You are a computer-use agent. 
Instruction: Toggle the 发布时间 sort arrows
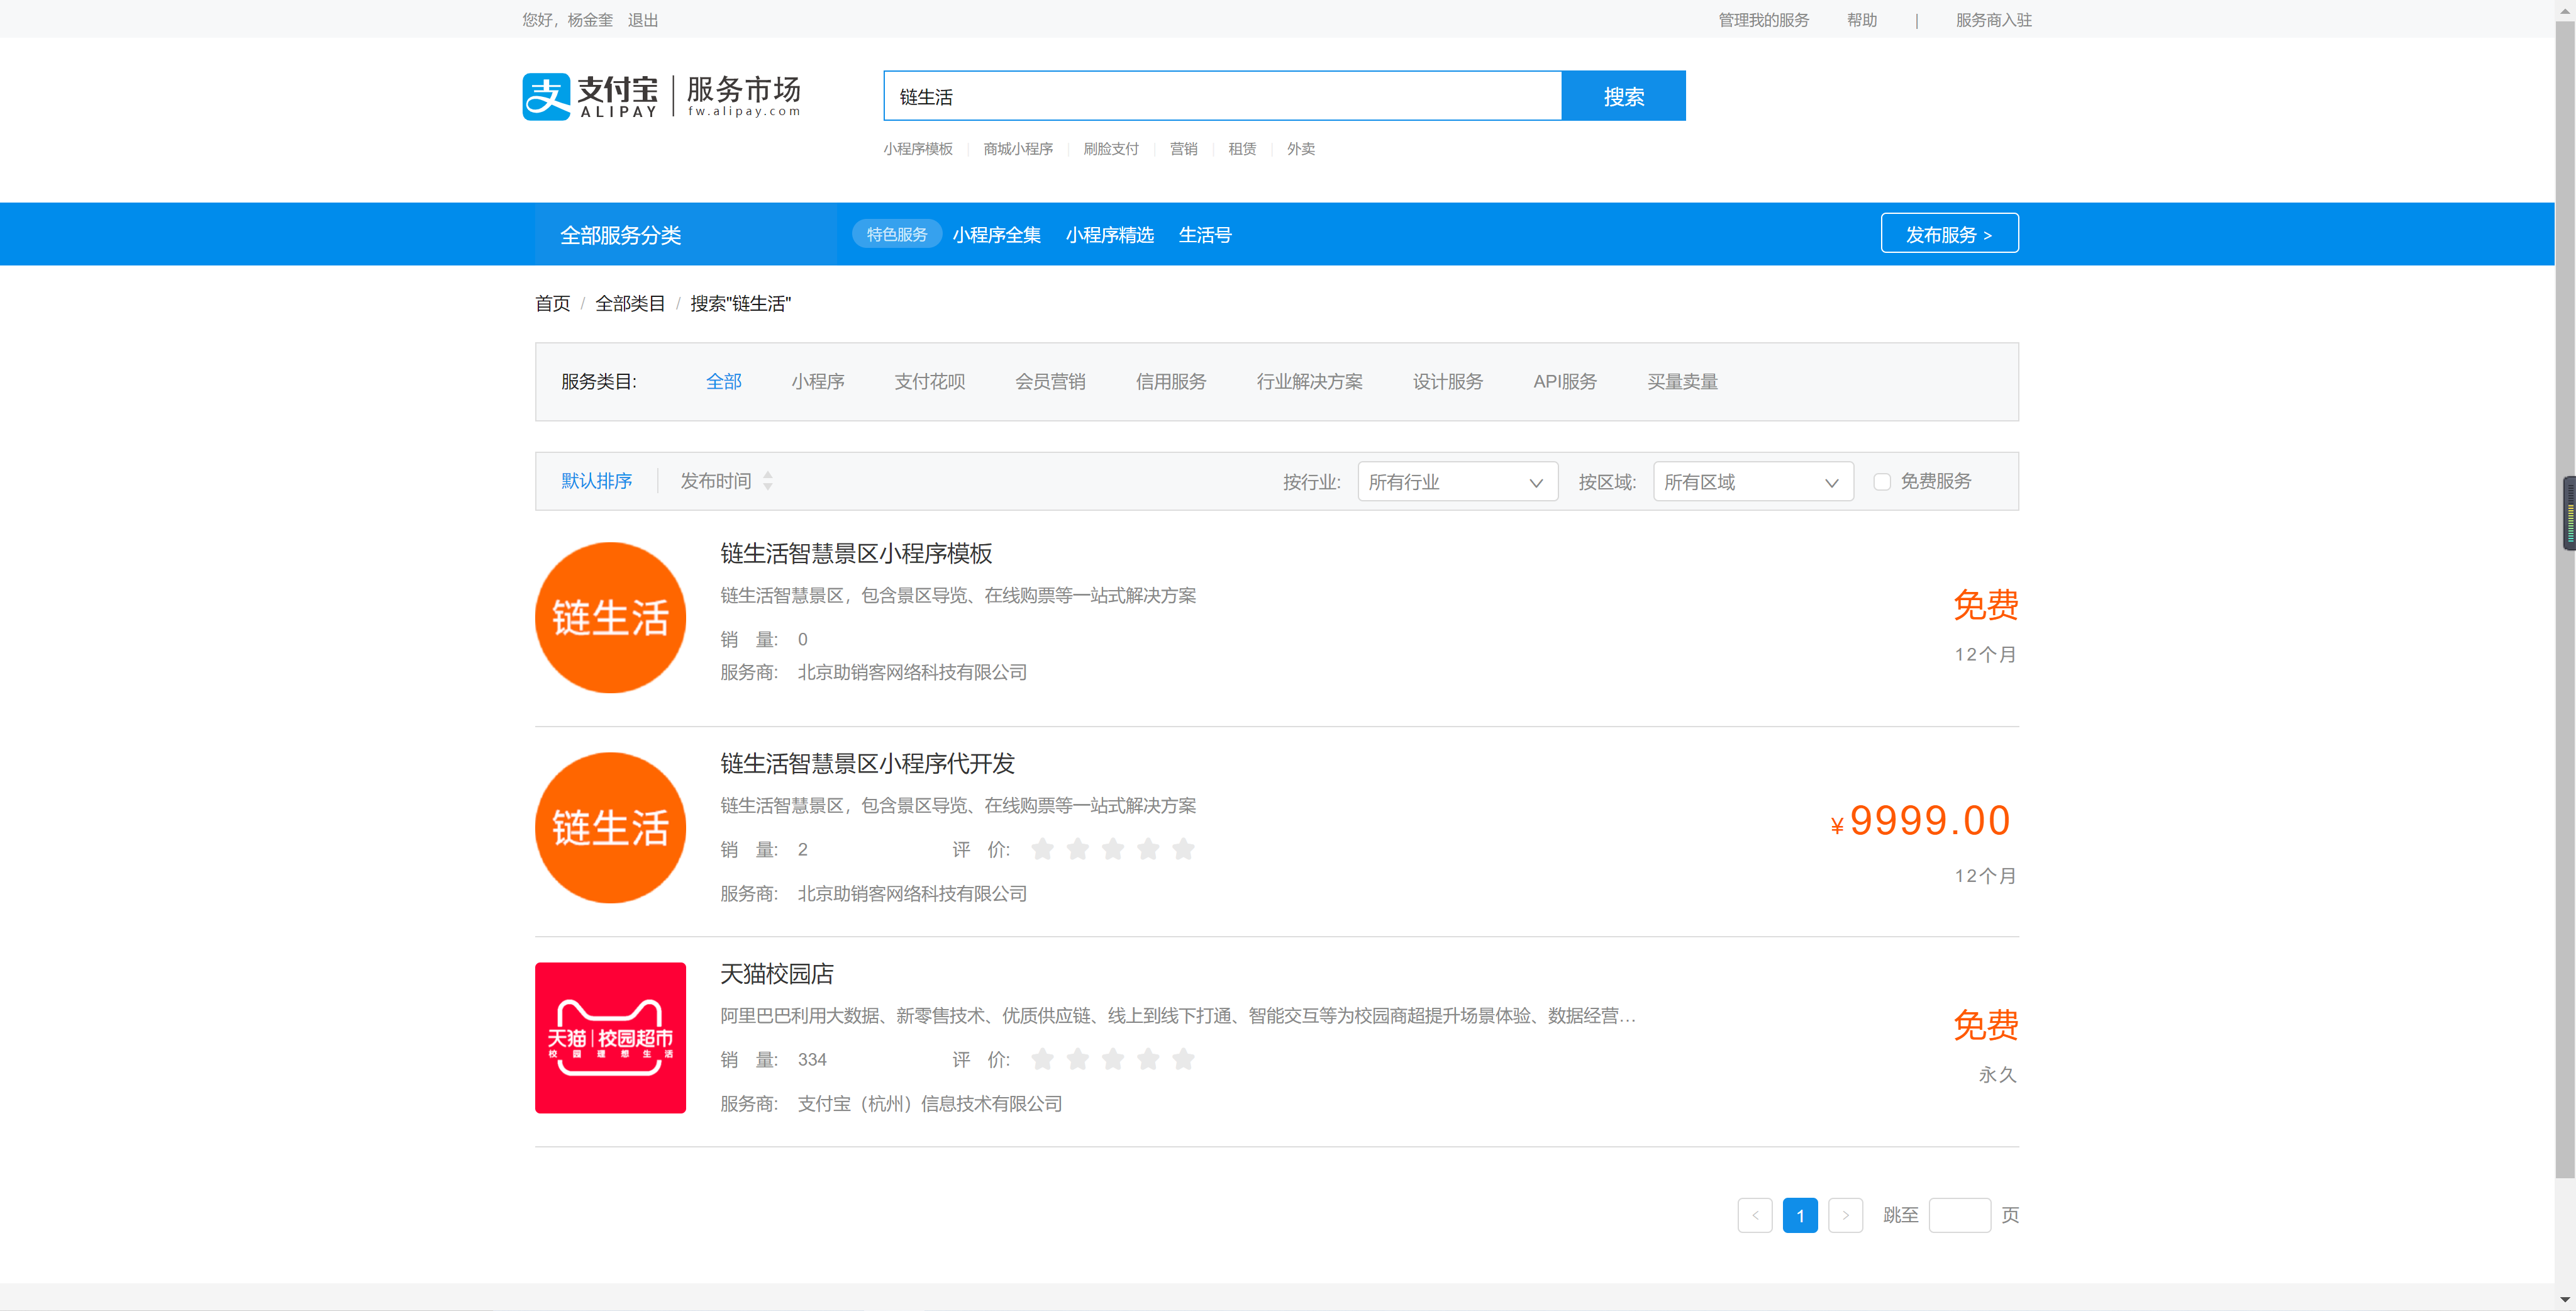(767, 481)
